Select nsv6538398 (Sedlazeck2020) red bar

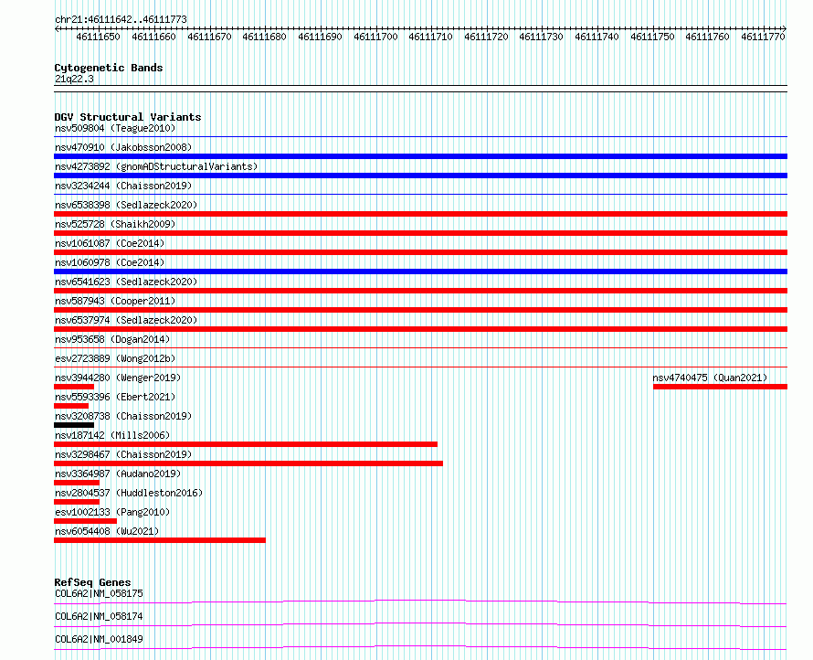pyautogui.click(x=420, y=214)
